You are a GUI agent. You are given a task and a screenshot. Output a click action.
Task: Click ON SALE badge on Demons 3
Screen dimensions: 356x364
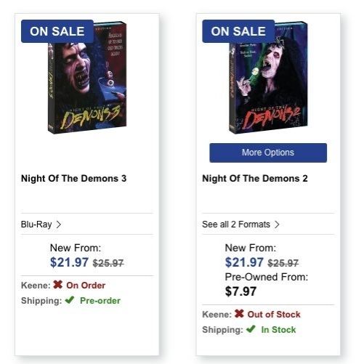click(57, 31)
